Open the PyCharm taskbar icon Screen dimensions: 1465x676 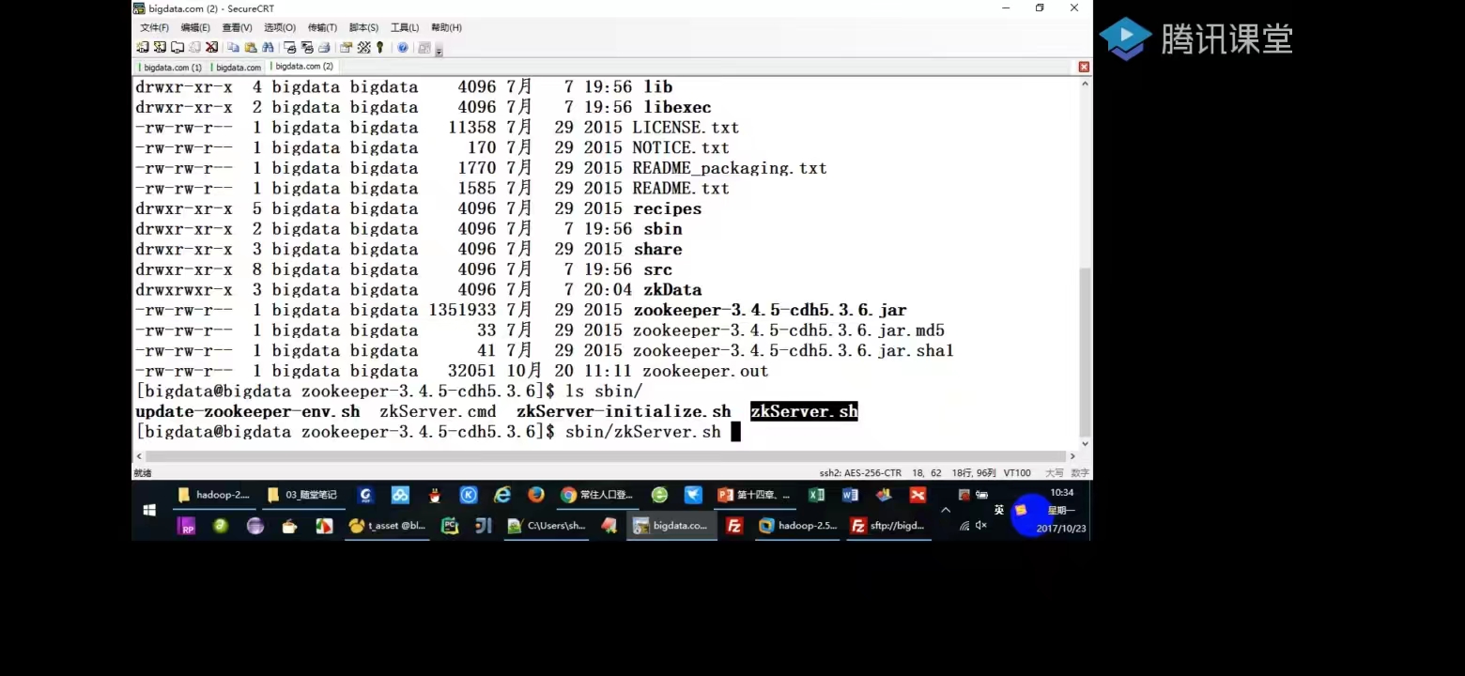click(x=450, y=526)
